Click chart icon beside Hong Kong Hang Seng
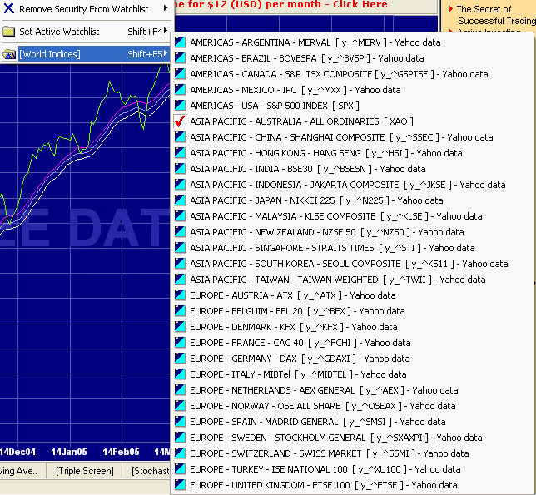The width and height of the screenshot is (536, 495). pyautogui.click(x=180, y=153)
